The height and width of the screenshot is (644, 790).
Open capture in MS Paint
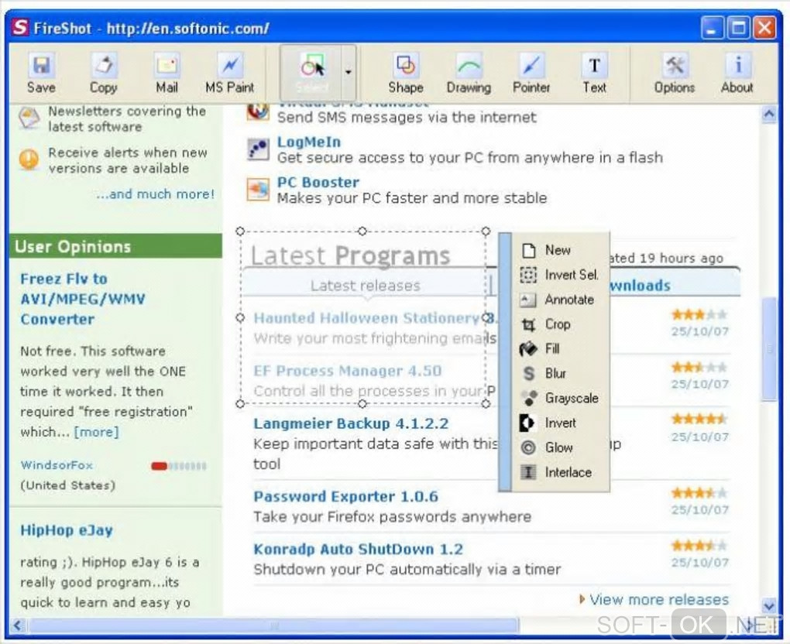tap(230, 74)
